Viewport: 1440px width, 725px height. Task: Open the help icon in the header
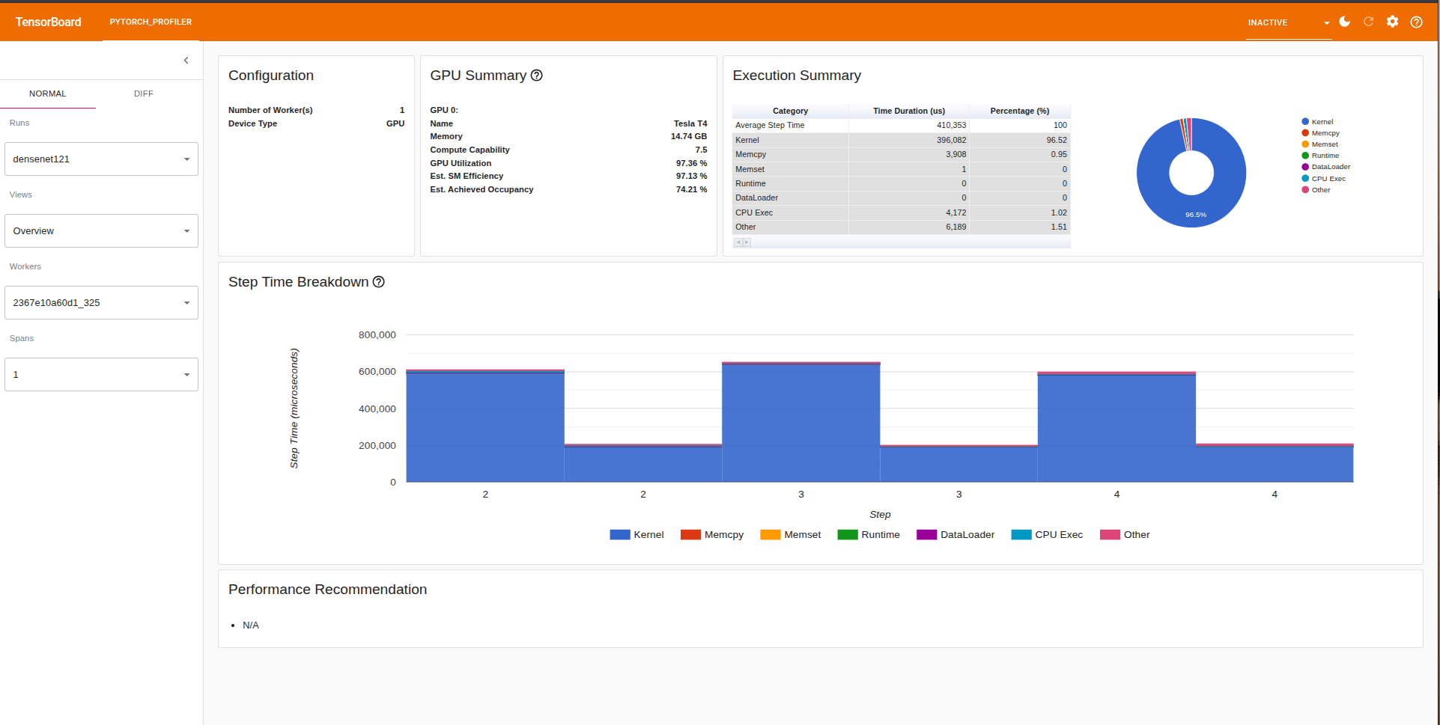pos(1416,22)
